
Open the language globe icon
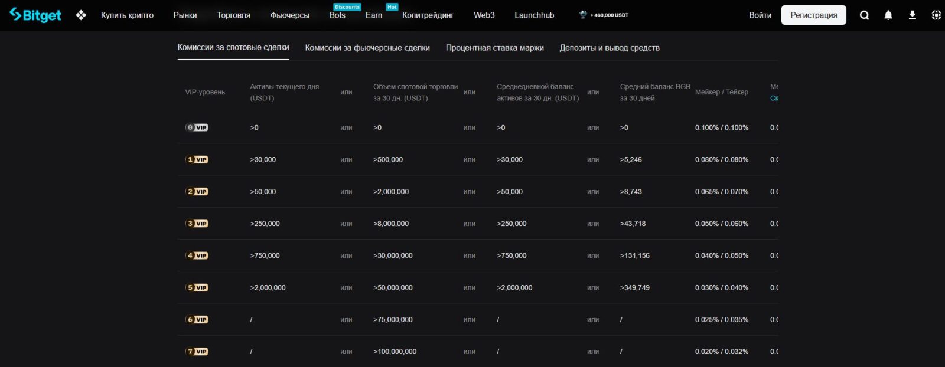click(x=936, y=15)
